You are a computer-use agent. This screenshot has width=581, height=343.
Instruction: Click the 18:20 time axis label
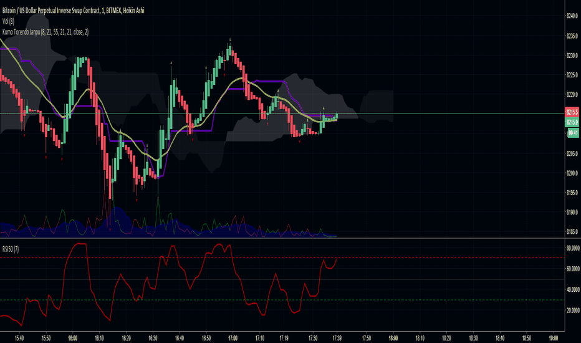(446, 338)
